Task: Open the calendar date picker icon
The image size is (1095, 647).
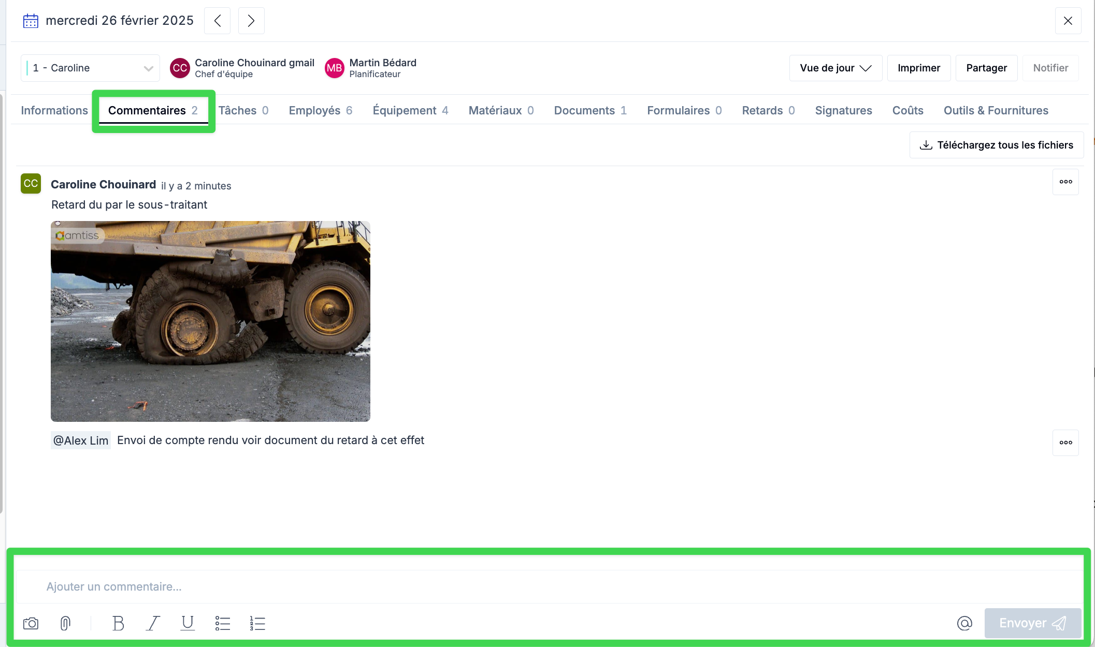Action: (31, 21)
